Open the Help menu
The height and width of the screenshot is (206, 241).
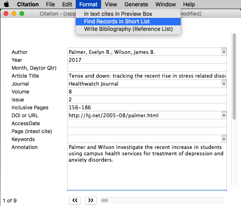click(189, 4)
